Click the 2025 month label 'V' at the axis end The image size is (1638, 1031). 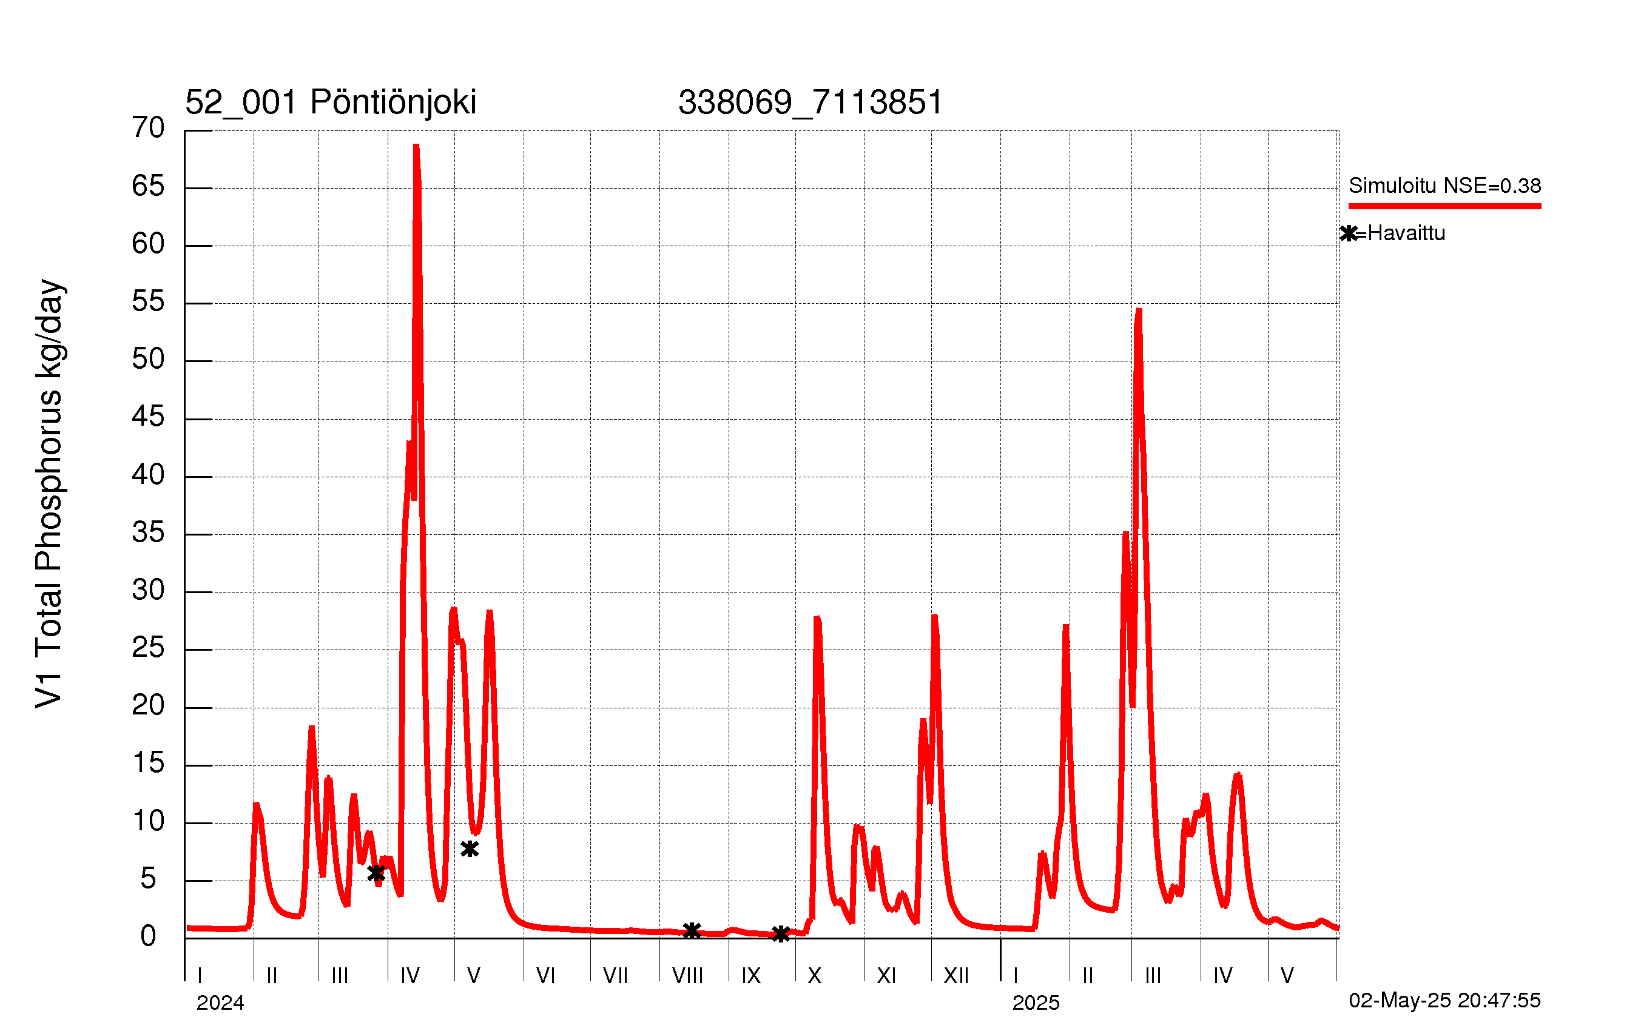click(x=1287, y=976)
